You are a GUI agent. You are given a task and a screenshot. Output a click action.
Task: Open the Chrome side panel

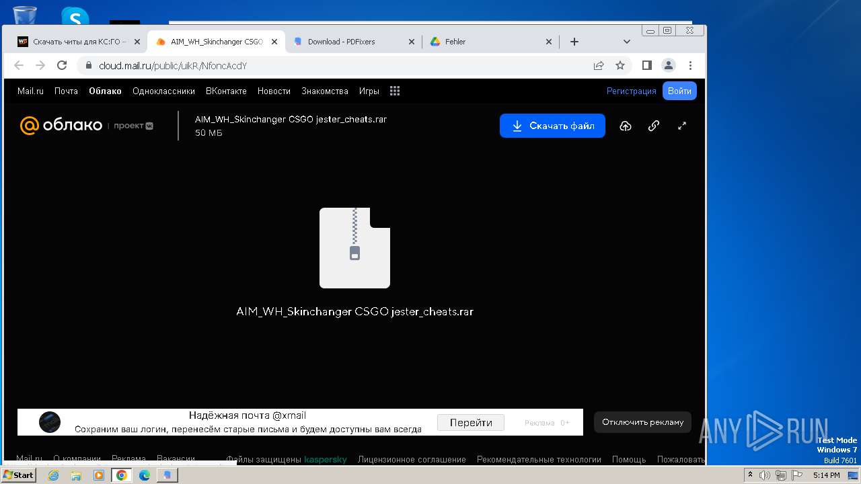[x=647, y=65]
